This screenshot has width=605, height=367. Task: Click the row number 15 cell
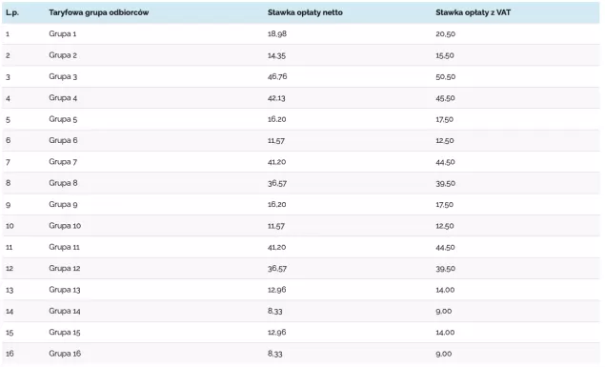10,333
